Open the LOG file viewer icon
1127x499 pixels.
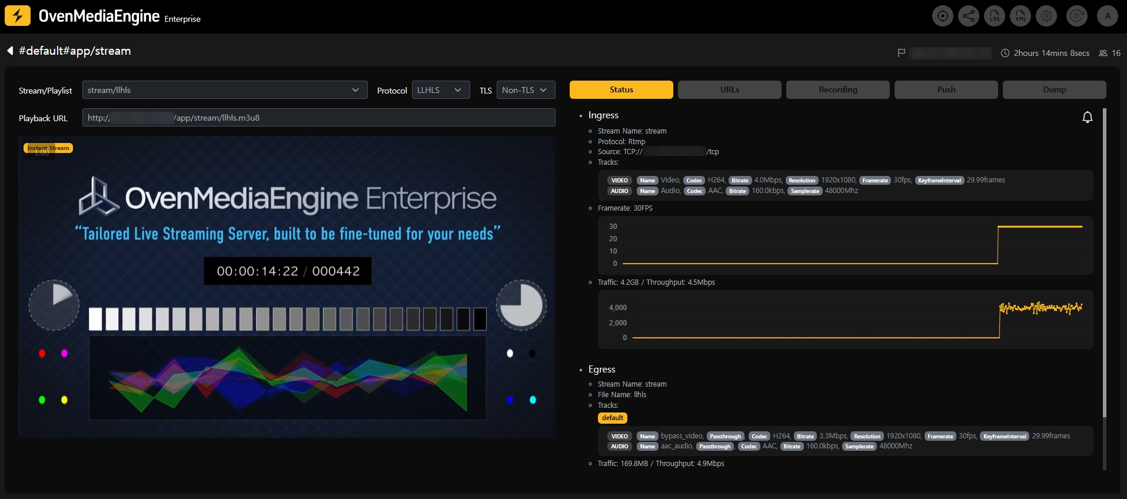coord(995,16)
